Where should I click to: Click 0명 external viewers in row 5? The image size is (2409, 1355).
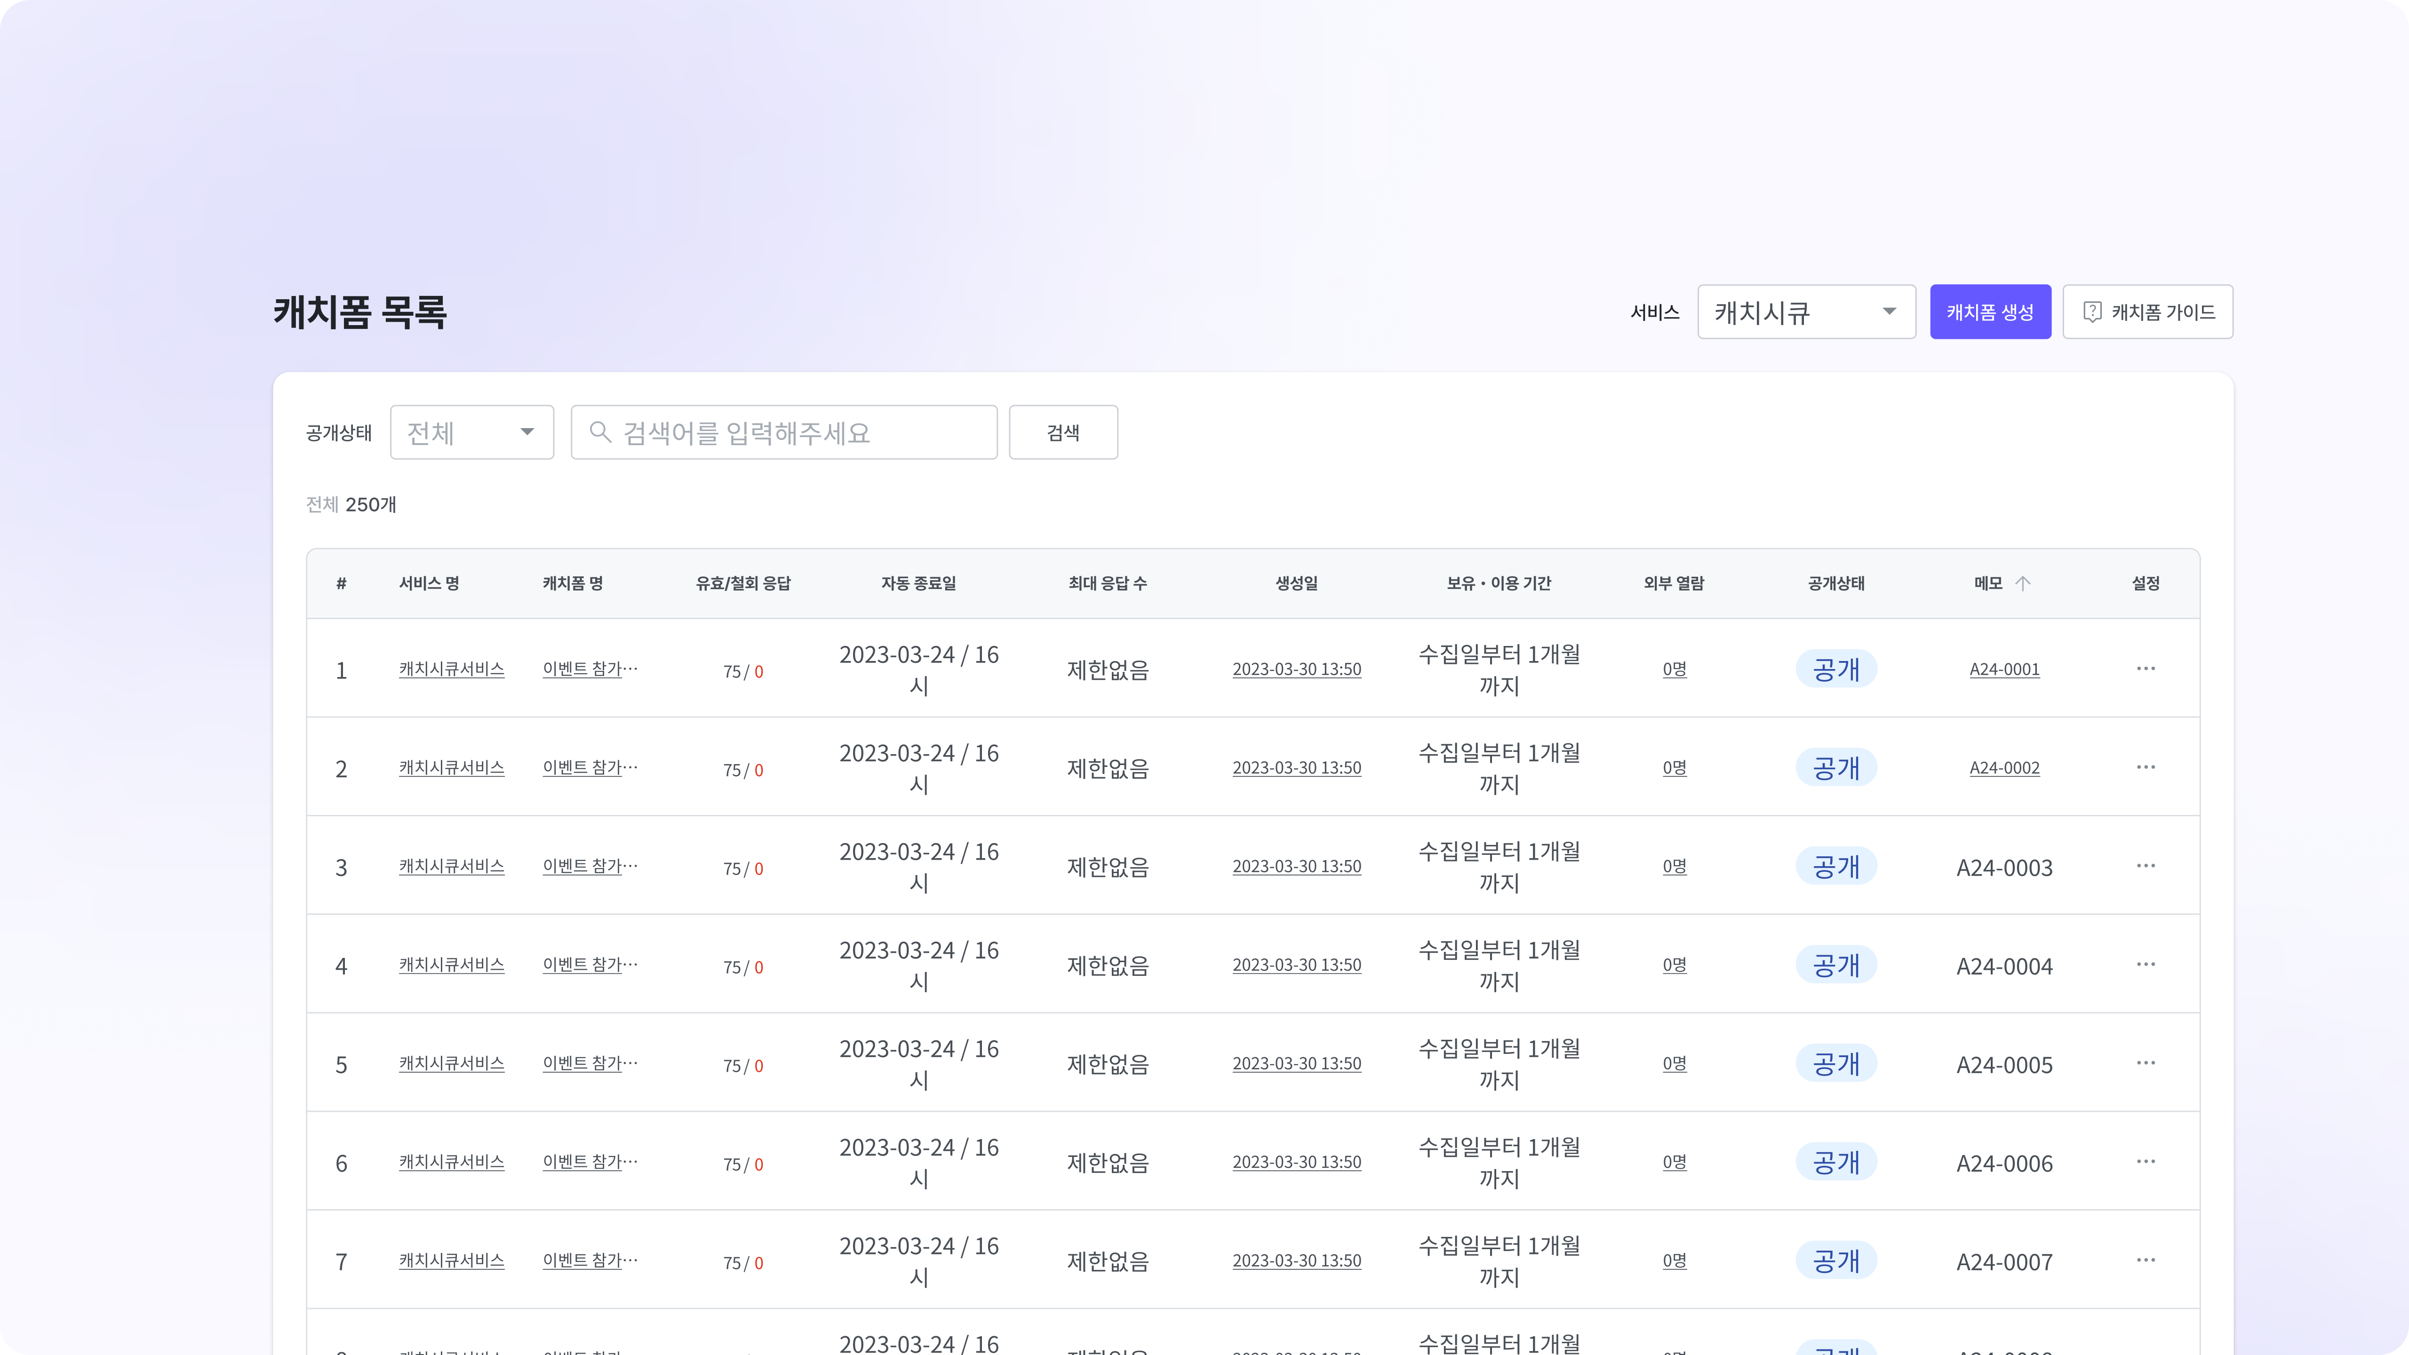(x=1674, y=1063)
